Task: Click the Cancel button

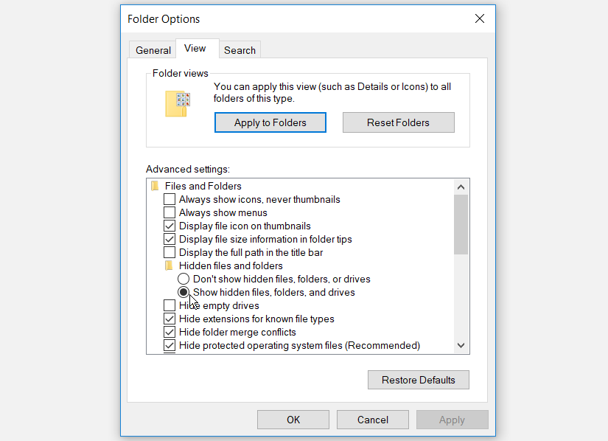Action: (373, 420)
